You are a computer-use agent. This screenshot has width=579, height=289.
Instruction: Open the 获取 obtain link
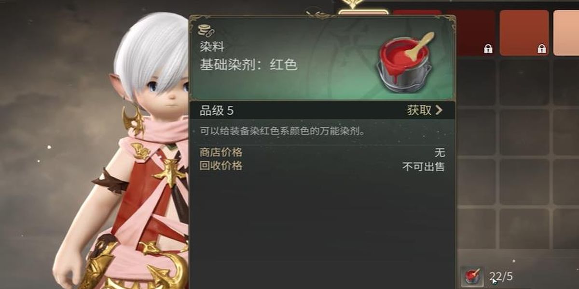(x=425, y=110)
